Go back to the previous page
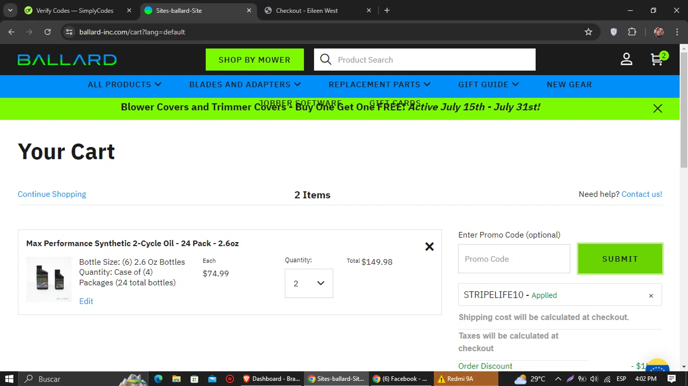The image size is (688, 386). click(x=11, y=32)
